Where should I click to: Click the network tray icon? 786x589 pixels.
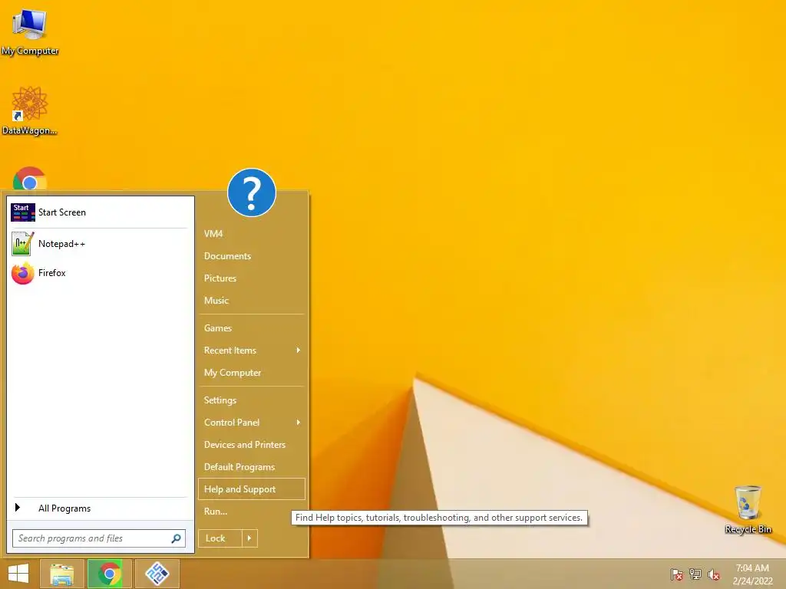[695, 574]
